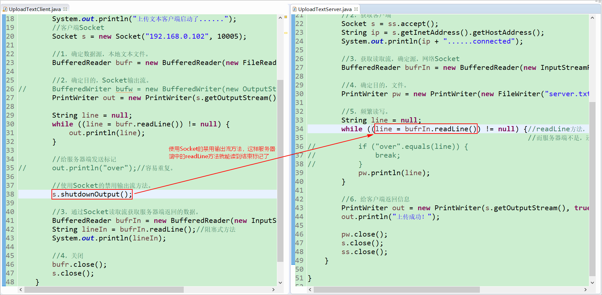Image resolution: width=602 pixels, height=295 pixels.
Task: Click the underlined bufw variable on line 26
Action: (124, 89)
